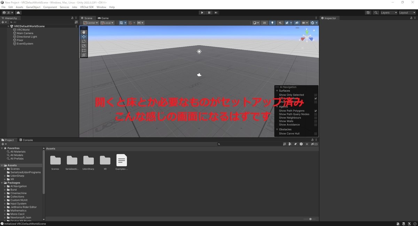
Task: Switch to the Console tab
Action: 26,140
